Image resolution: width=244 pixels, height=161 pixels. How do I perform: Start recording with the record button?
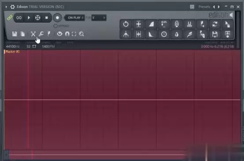(x=57, y=18)
